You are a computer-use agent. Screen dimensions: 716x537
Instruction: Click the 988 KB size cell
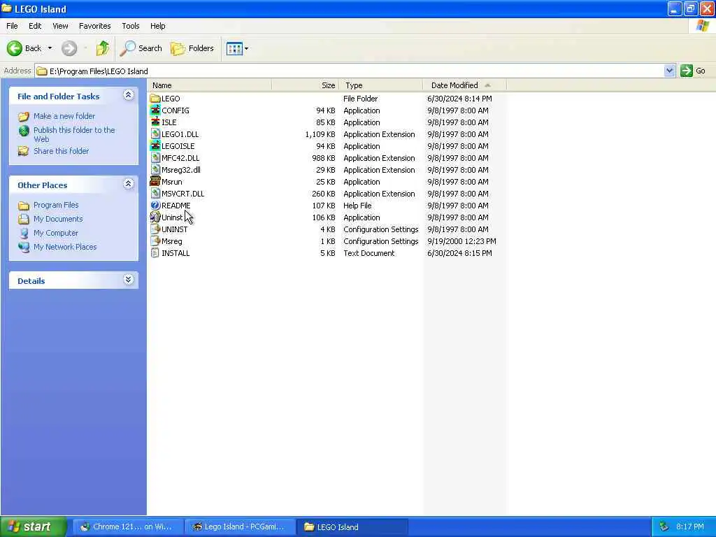click(324, 158)
